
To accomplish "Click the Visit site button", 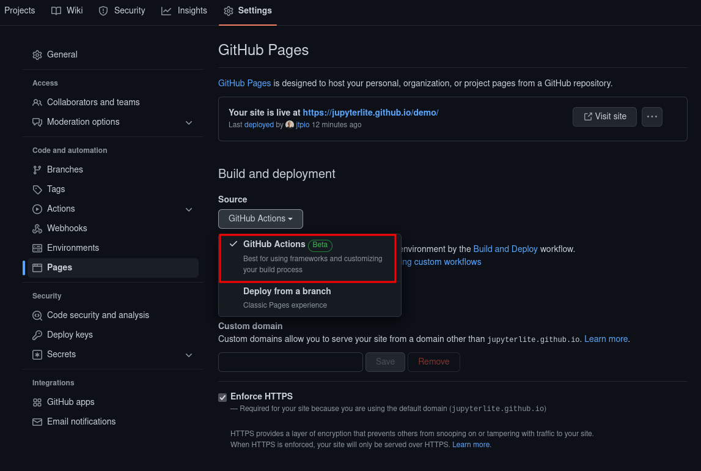I will [604, 116].
